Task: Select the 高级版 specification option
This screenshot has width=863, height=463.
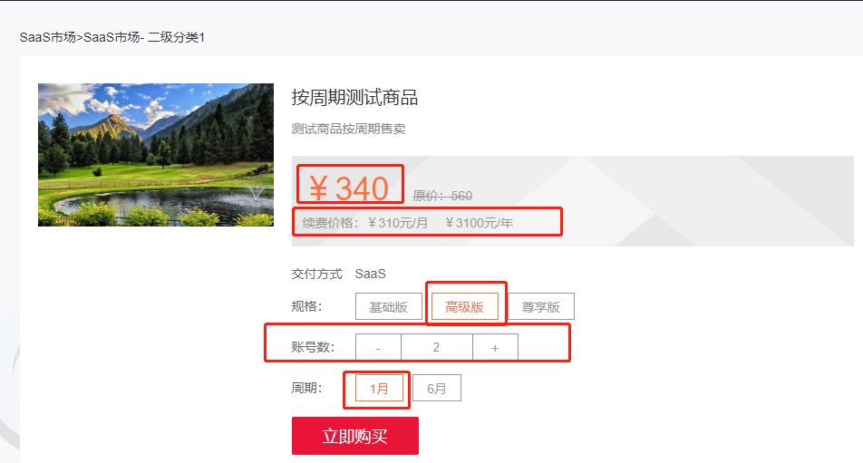Action: pyautogui.click(x=464, y=307)
